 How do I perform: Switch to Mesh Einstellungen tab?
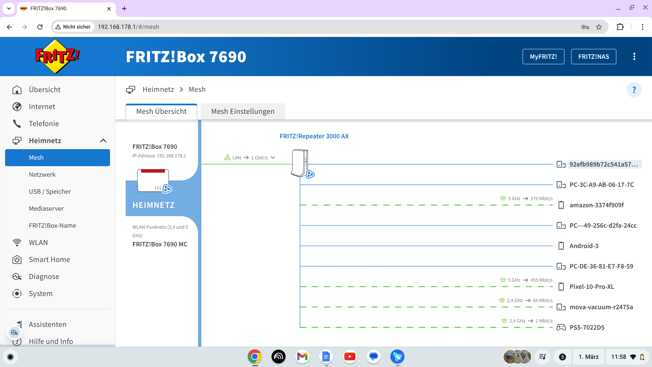click(242, 111)
